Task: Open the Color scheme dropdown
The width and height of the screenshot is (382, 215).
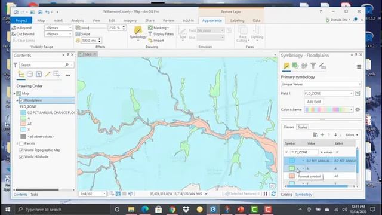Action: tap(328, 109)
